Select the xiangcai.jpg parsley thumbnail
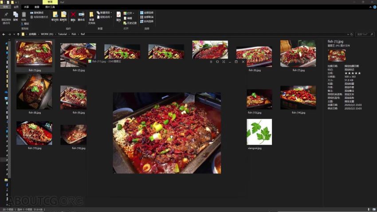This screenshot has height=212, width=377. pos(259,132)
